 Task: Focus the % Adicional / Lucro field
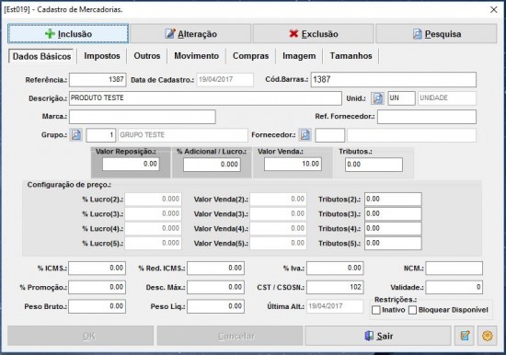coord(212,165)
